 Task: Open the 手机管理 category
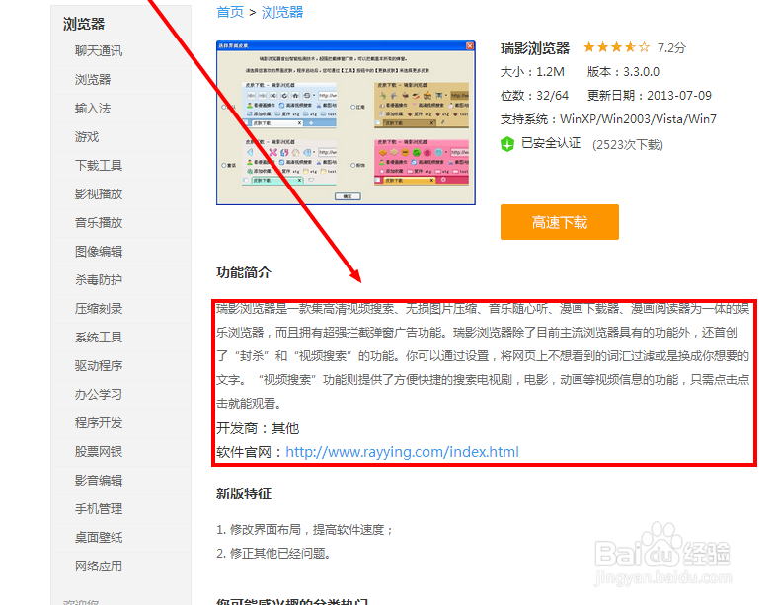[x=99, y=509]
